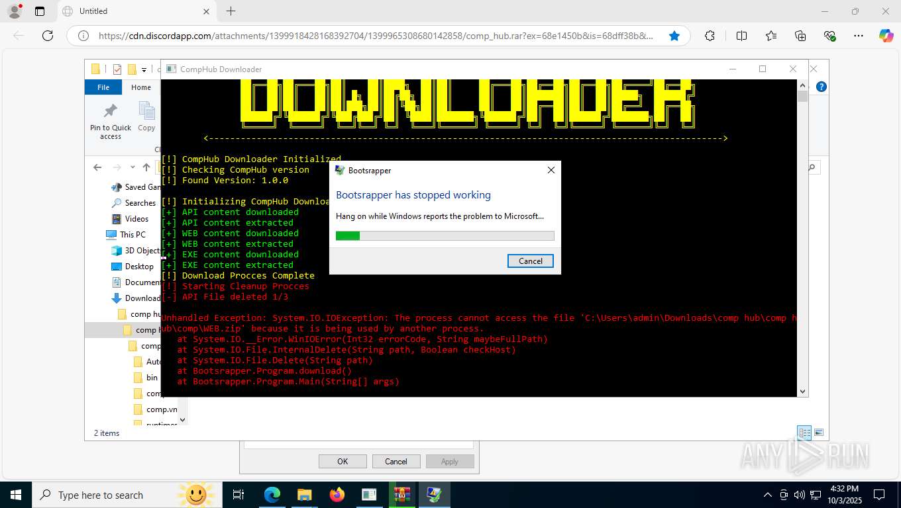Open Edge split screen
The image size is (901, 508).
pos(741,36)
